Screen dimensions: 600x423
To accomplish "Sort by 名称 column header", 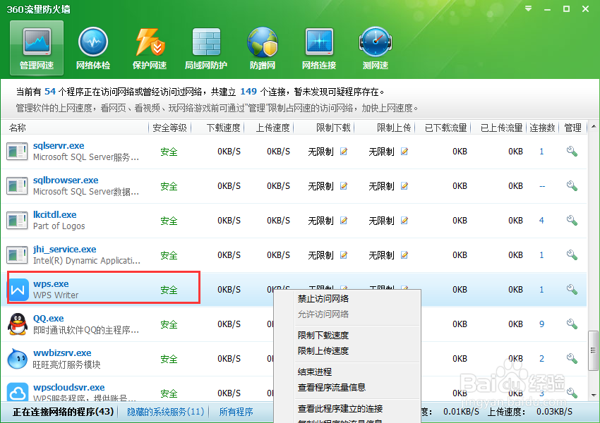I will coord(18,128).
